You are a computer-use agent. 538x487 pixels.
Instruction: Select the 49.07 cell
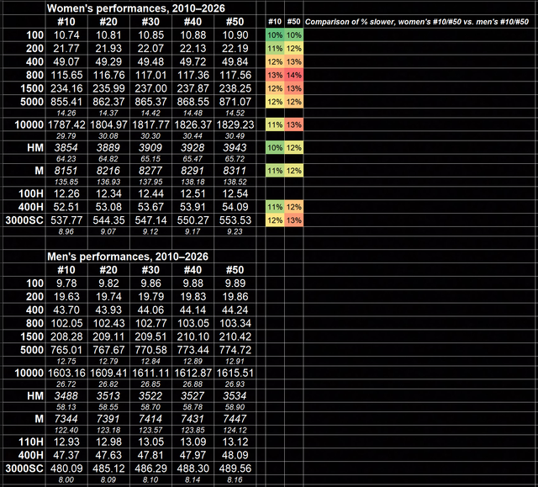tap(66, 61)
